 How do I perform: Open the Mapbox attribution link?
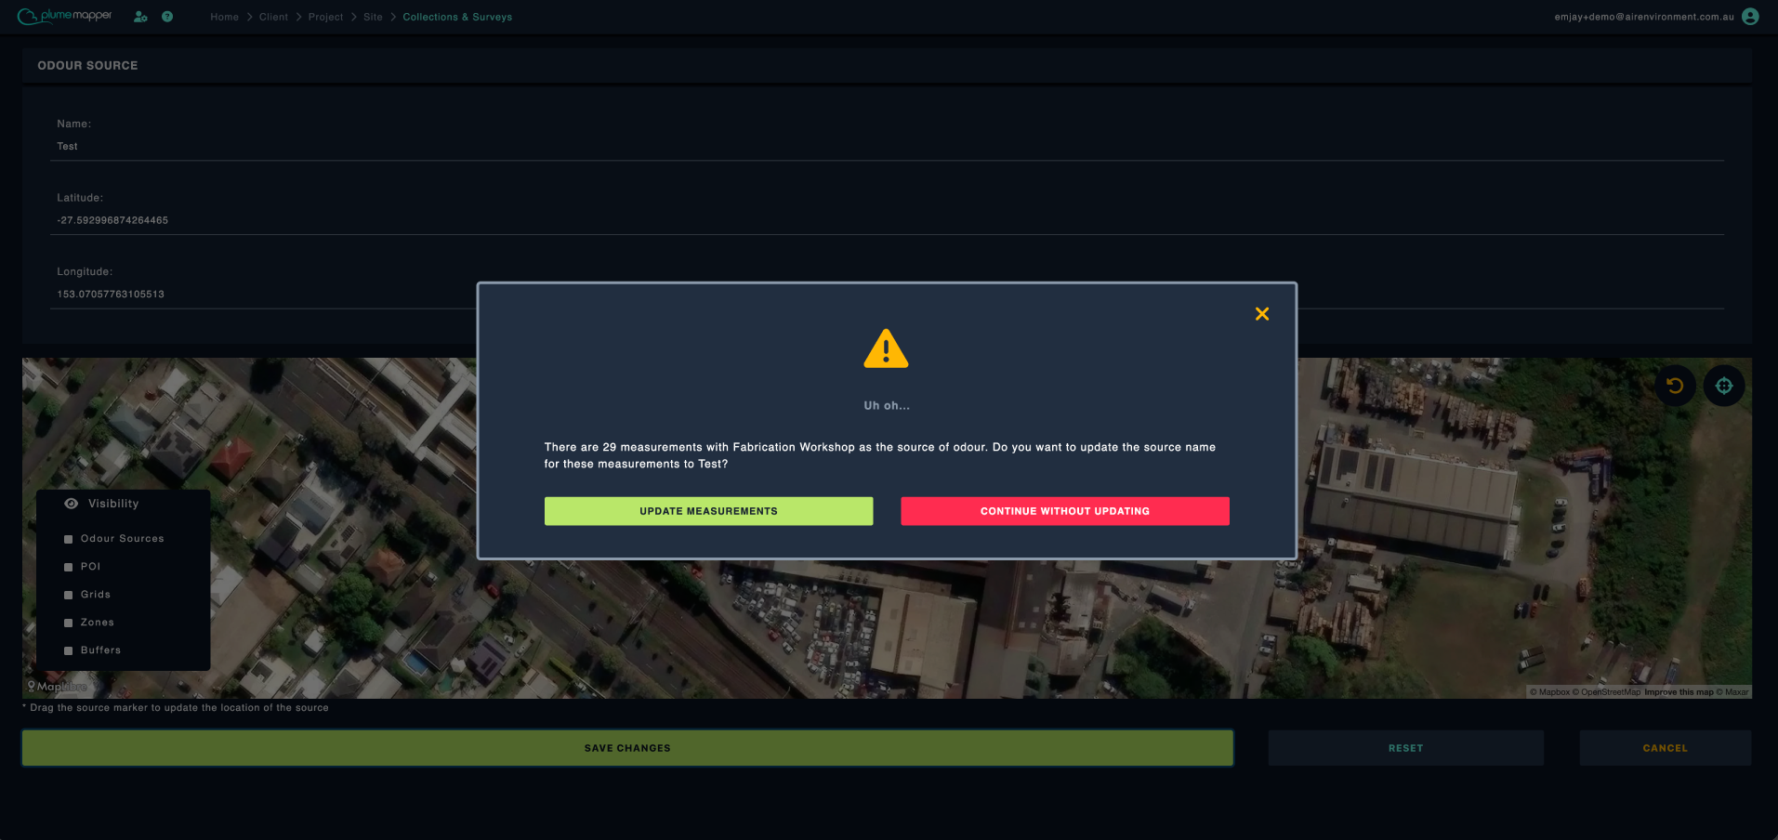1550,692
